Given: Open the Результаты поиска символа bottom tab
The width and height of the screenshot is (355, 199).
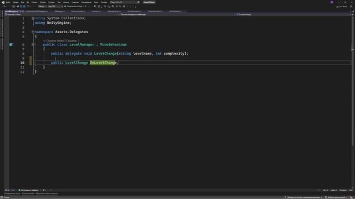Looking at the screenshot, I should click(x=47, y=193).
